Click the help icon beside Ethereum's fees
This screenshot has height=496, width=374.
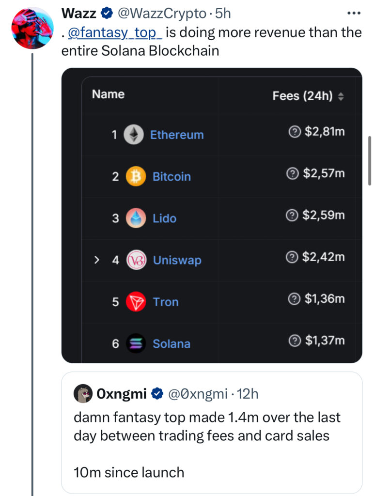point(294,132)
